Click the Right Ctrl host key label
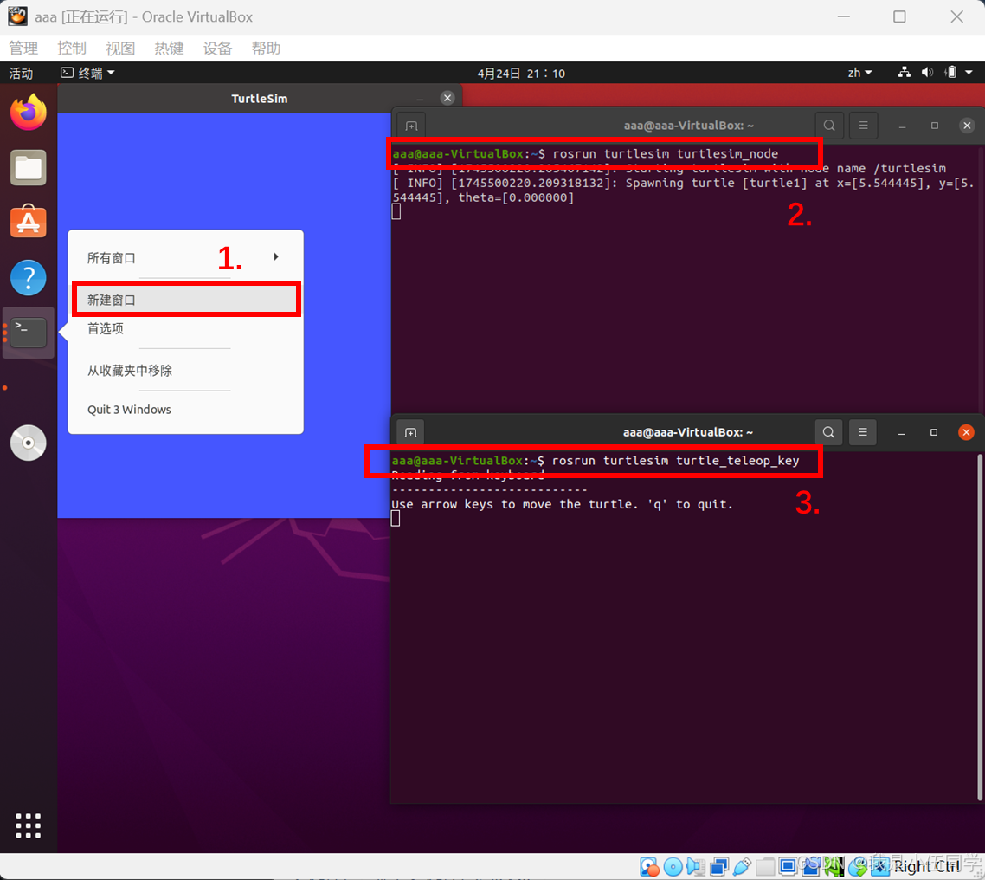 pyautogui.click(x=927, y=867)
